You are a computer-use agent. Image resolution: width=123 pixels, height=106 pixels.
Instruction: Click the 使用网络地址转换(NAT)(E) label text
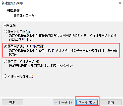click(26, 47)
